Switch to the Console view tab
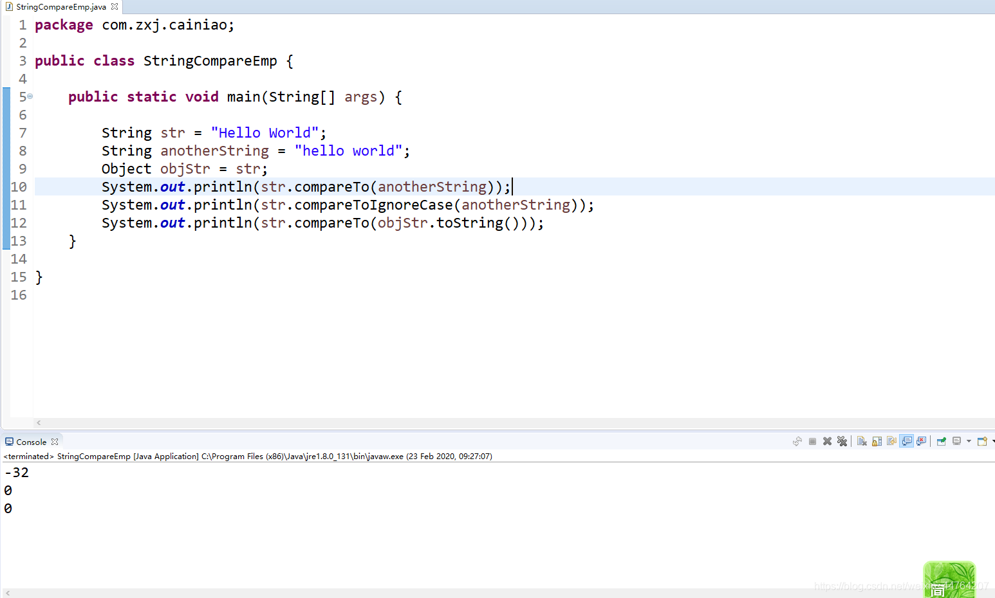The image size is (995, 598). [31, 442]
